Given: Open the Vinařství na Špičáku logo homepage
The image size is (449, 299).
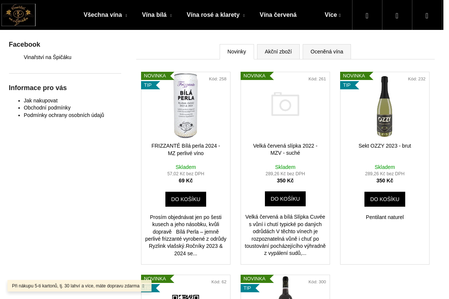Looking at the screenshot, I should (18, 15).
